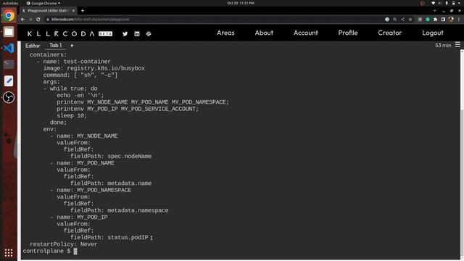Add a new terminal tab with plus

72,46
